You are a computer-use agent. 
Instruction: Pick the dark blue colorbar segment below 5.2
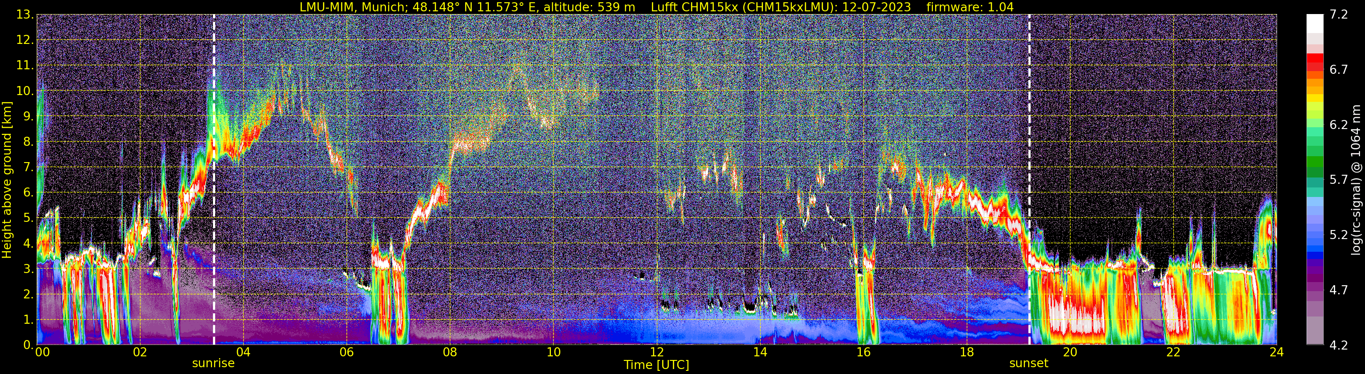1315,255
